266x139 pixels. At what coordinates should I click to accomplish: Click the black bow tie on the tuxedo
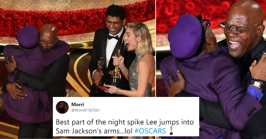[113, 37]
